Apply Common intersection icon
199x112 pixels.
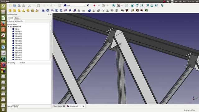[103, 10]
